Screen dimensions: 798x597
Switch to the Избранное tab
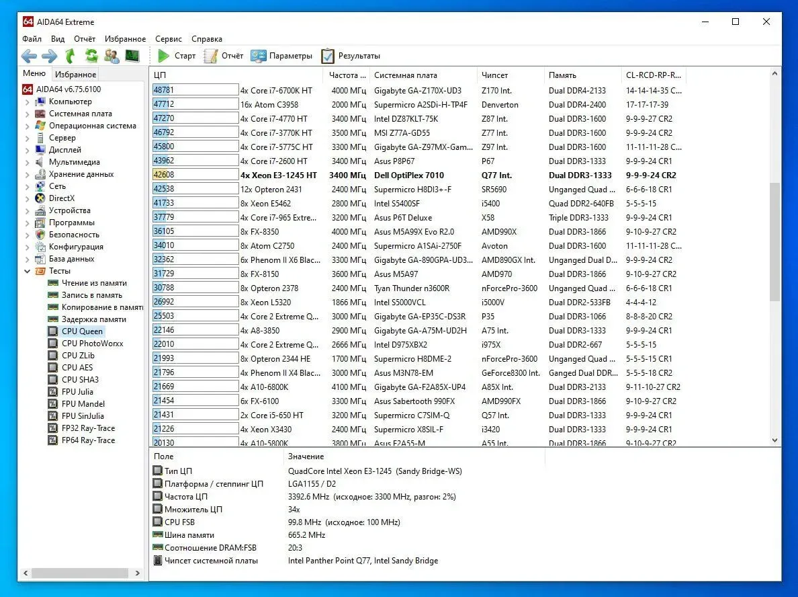point(75,75)
